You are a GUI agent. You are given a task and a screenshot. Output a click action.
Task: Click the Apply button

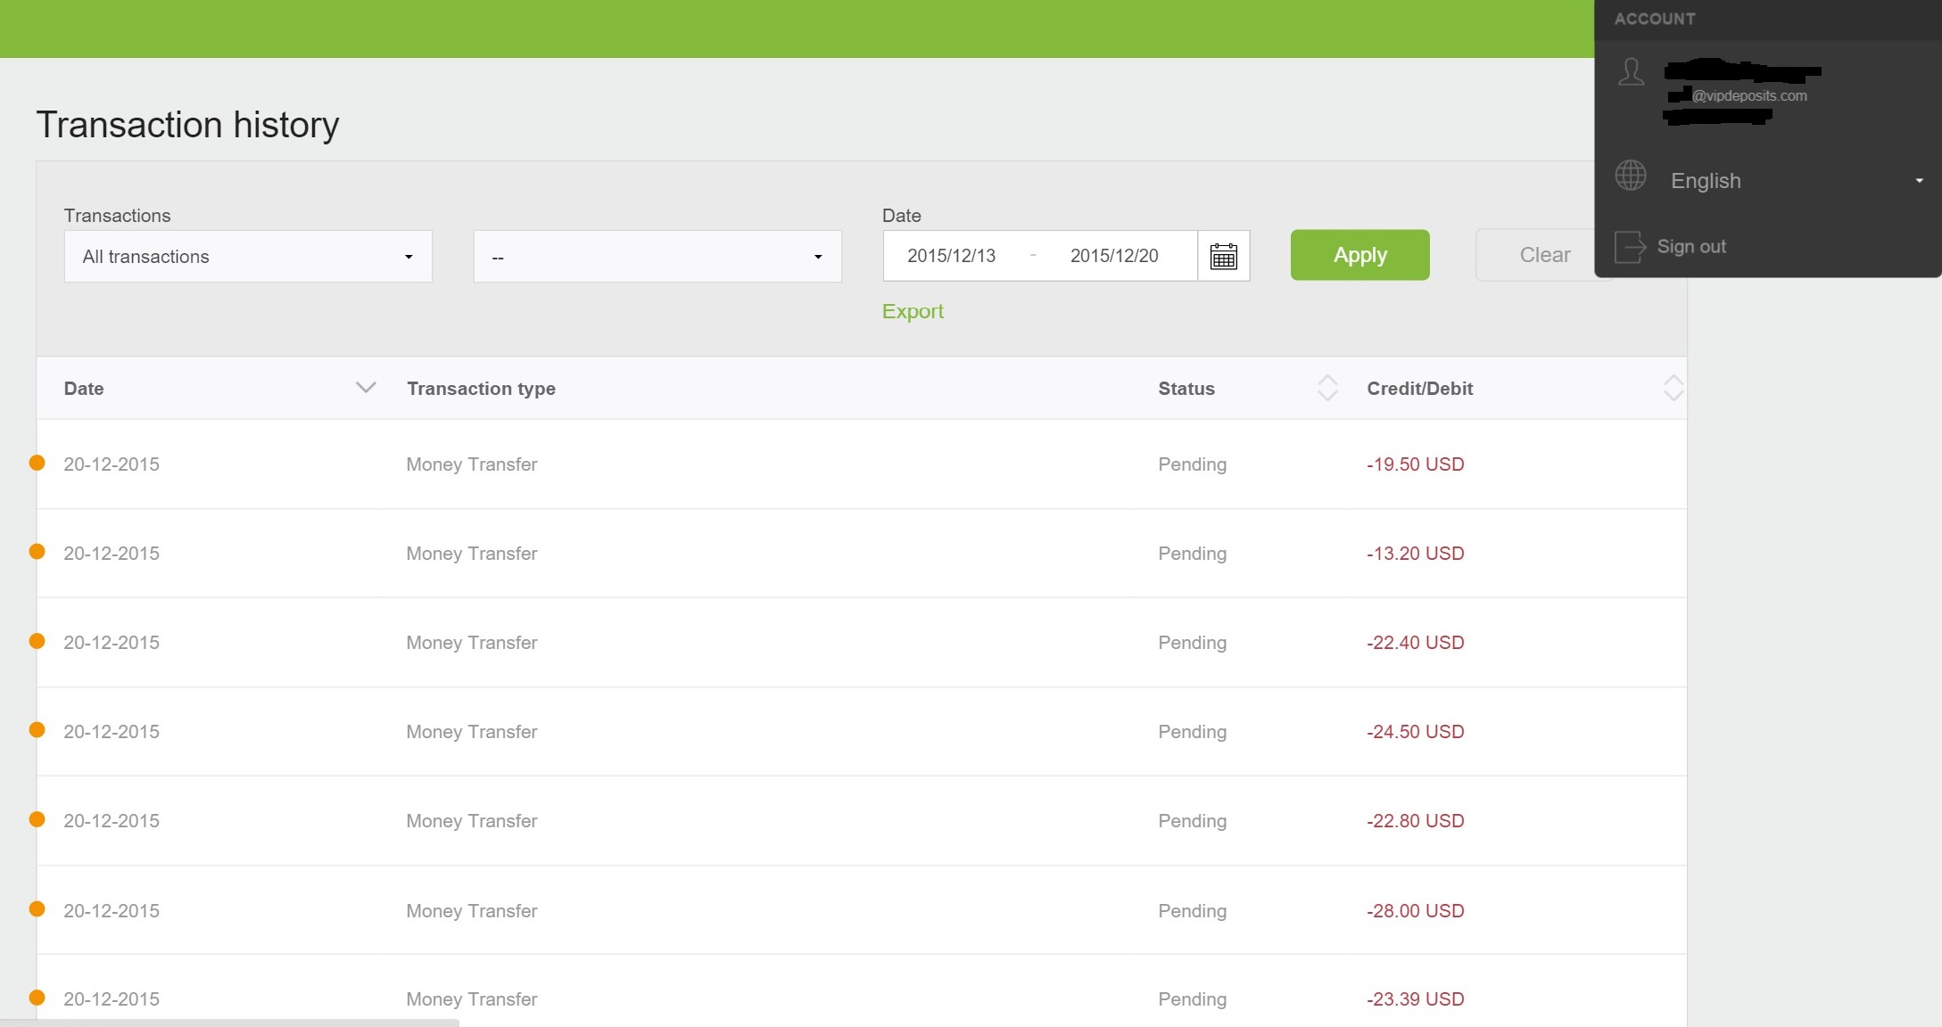coord(1359,255)
